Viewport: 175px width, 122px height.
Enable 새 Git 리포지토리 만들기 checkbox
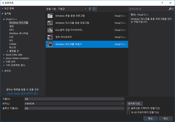tap(128, 112)
